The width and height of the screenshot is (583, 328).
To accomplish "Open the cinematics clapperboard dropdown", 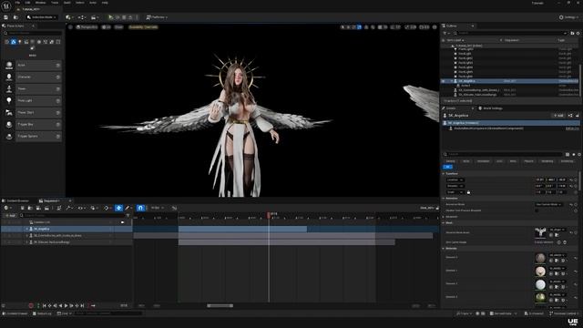I will click(x=95, y=17).
